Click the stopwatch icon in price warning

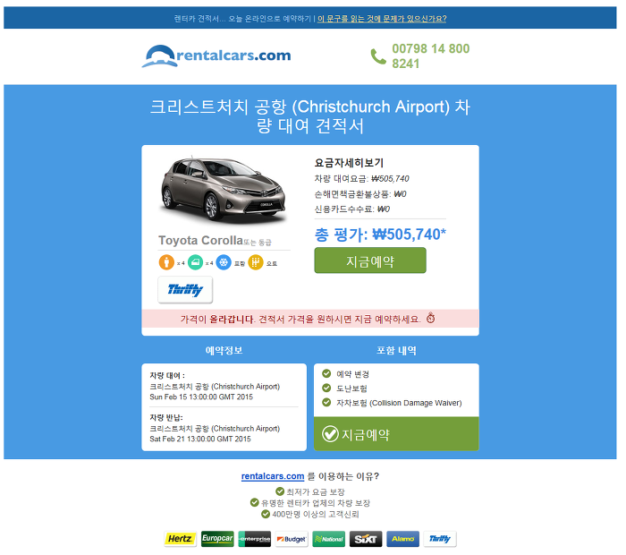(x=430, y=318)
